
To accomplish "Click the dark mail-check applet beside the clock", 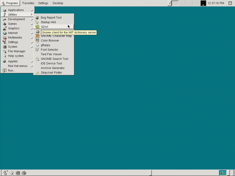I will (x=203, y=3).
